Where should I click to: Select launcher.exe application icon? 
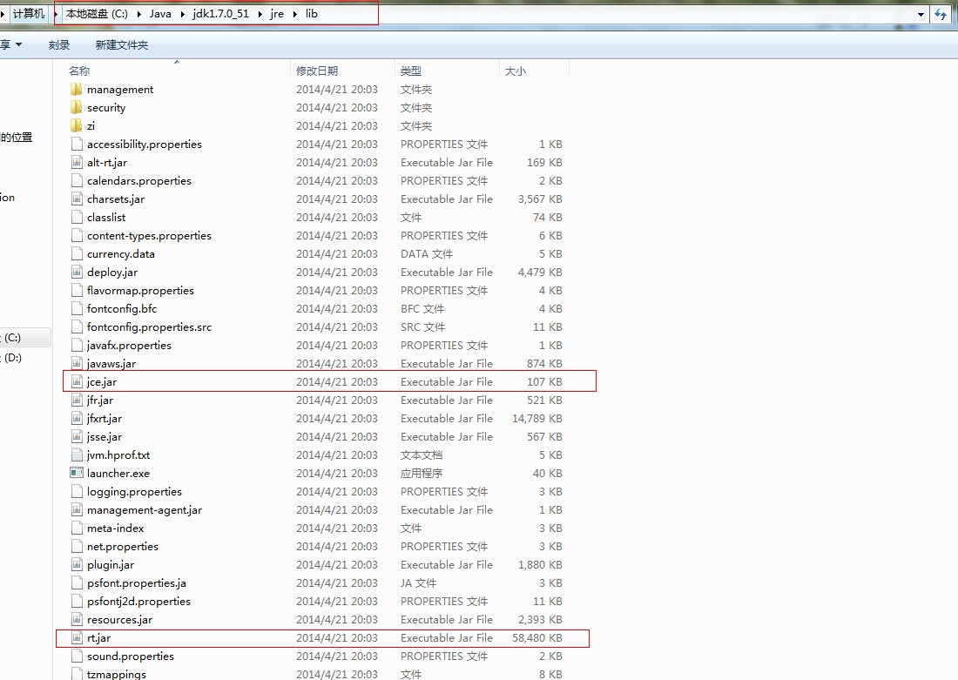77,473
